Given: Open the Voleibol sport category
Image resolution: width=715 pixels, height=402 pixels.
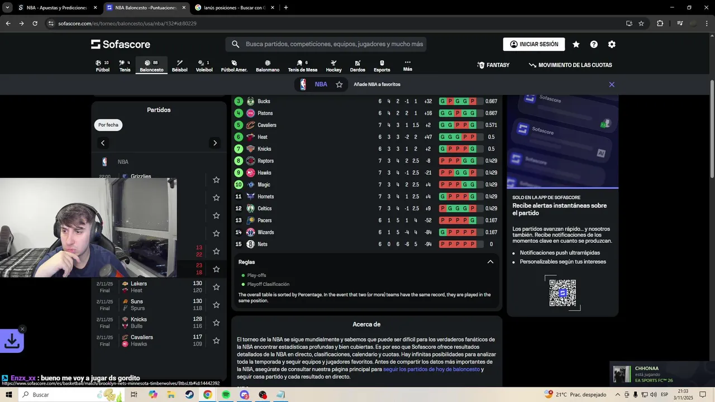Looking at the screenshot, I should click(x=204, y=66).
